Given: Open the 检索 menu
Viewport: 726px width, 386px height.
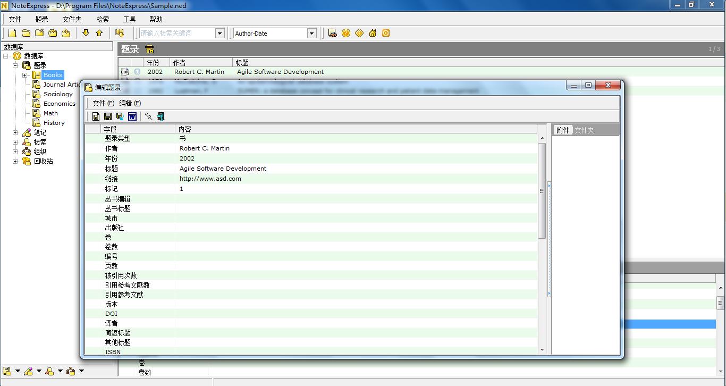Looking at the screenshot, I should coord(103,19).
